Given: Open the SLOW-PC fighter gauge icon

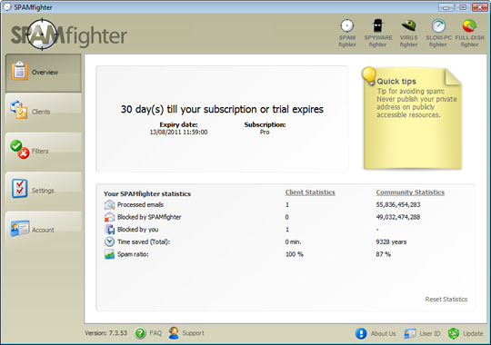Looking at the screenshot, I should click(x=438, y=26).
